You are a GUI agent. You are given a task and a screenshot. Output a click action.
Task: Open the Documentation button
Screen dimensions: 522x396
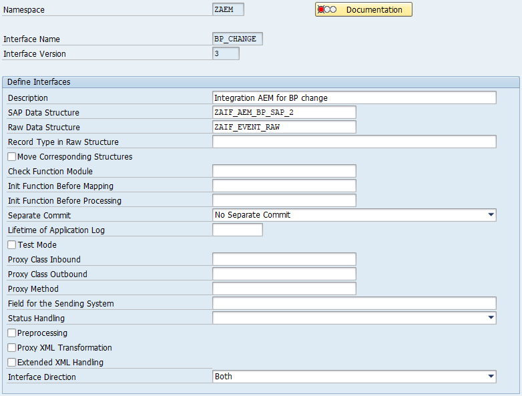click(x=364, y=9)
